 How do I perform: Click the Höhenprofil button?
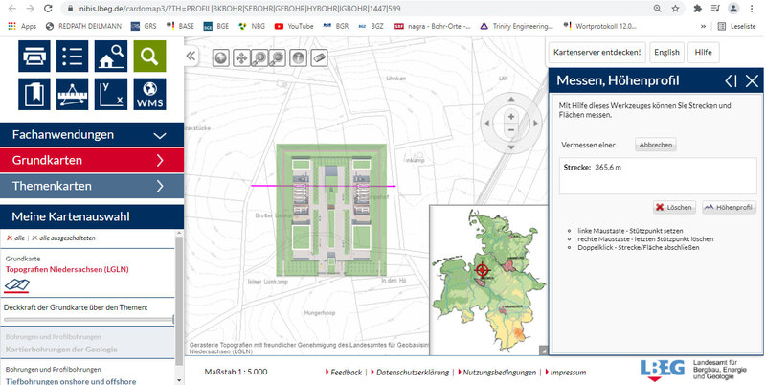click(x=729, y=207)
